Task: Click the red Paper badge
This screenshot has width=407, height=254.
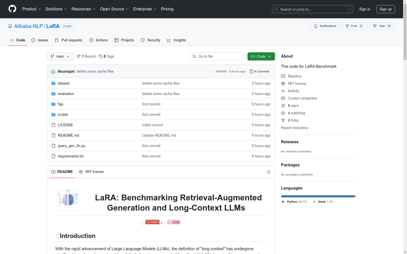Action: 152,222
